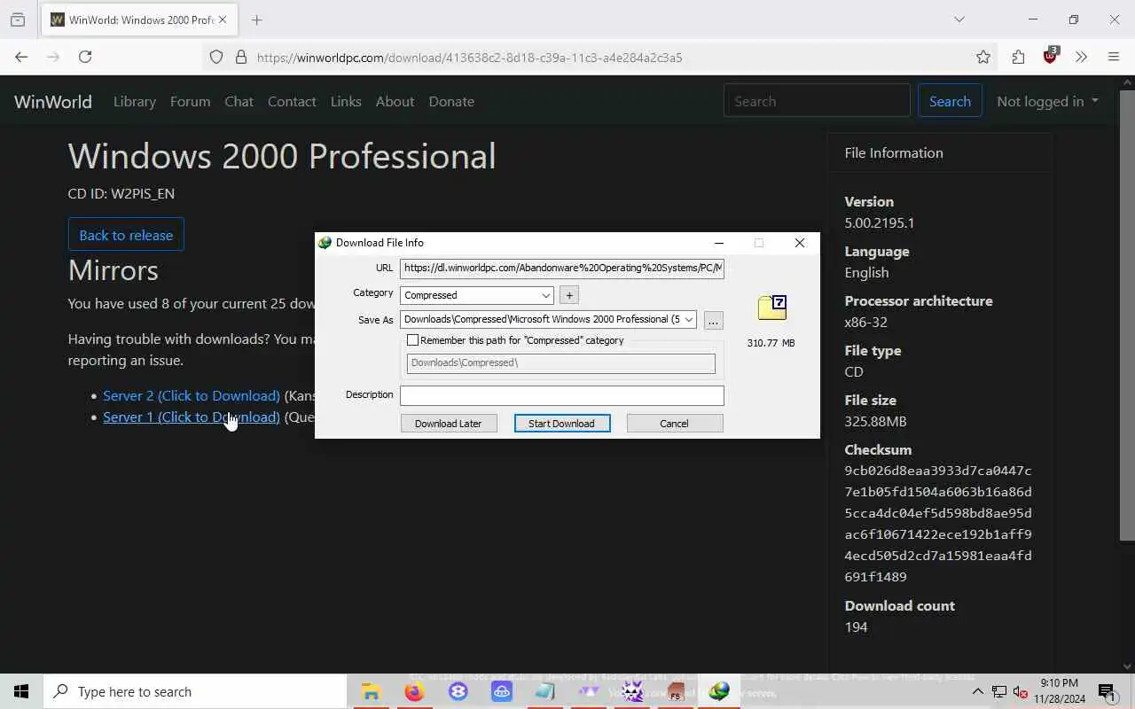The height and width of the screenshot is (709, 1135).
Task: Click the muted volume tray icon
Action: point(1020,691)
